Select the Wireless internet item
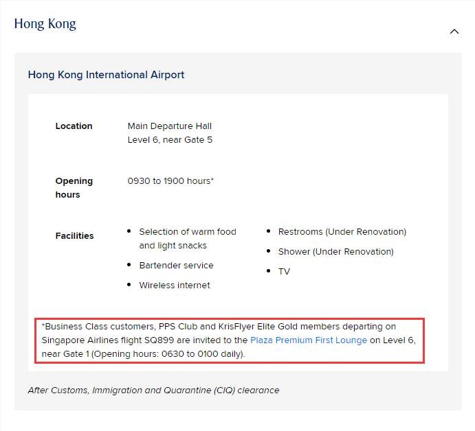Image resolution: width=475 pixels, height=431 pixels. pyautogui.click(x=175, y=286)
